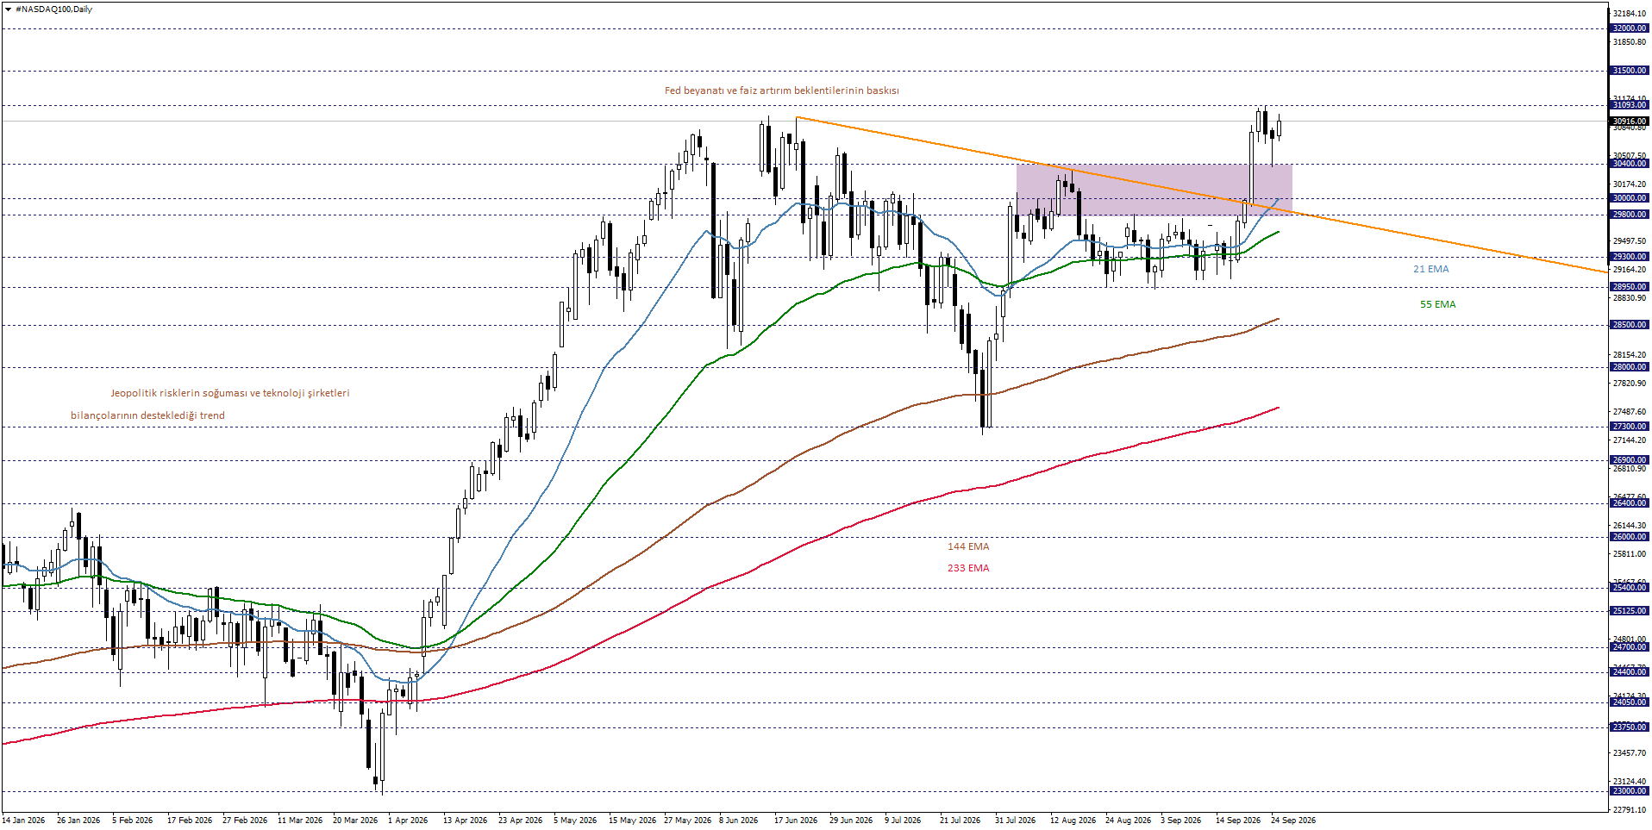Click the 22791.10 price scale value

(x=1629, y=809)
